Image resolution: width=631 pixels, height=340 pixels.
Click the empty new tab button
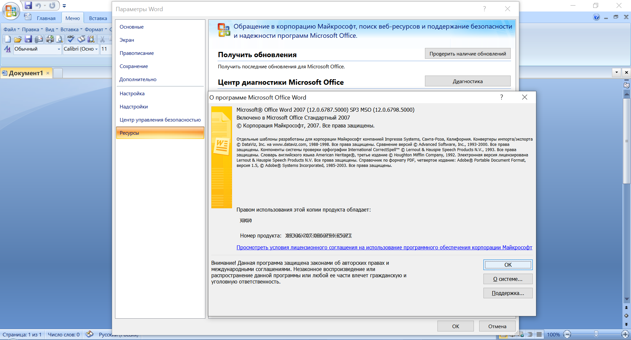pyautogui.click(x=58, y=73)
